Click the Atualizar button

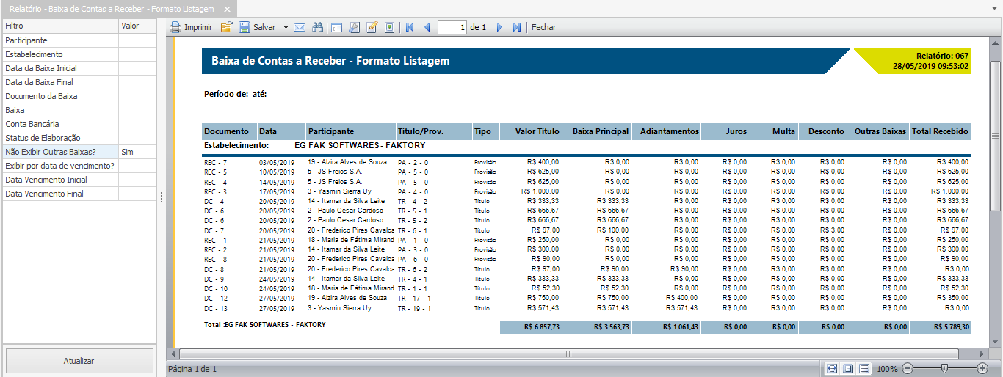click(79, 361)
